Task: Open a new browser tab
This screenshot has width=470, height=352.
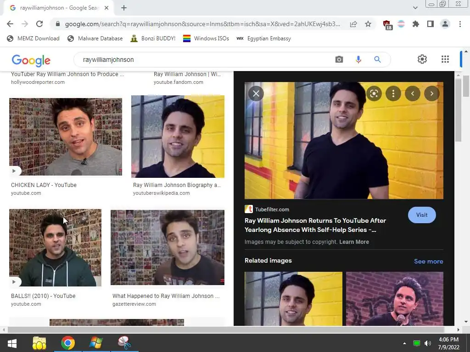Action: click(x=124, y=8)
